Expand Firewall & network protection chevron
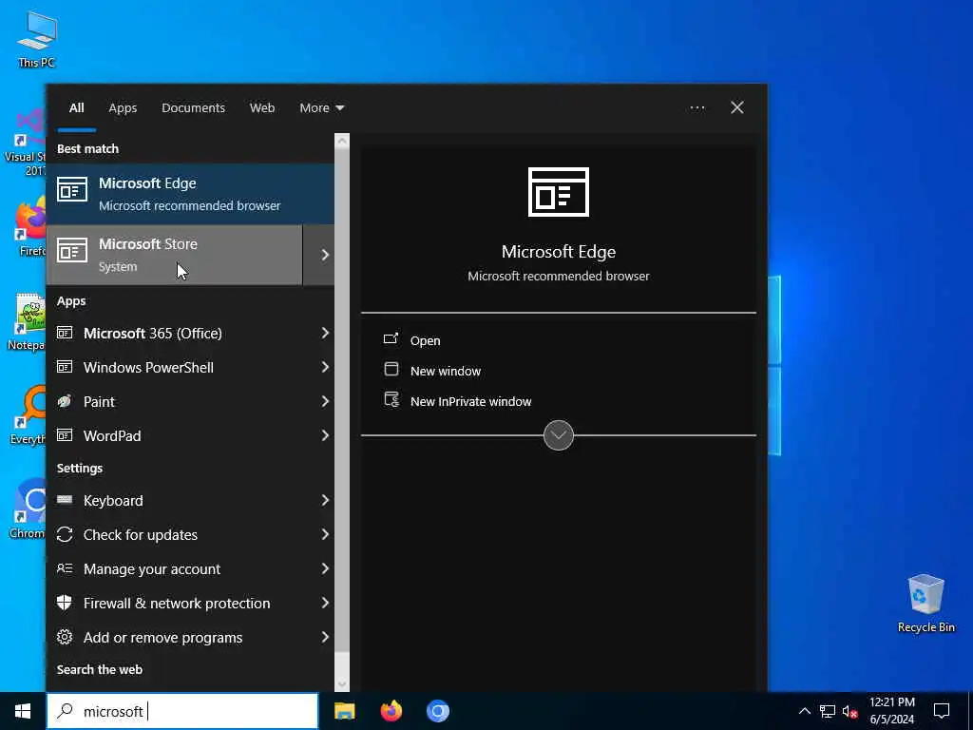 [325, 603]
